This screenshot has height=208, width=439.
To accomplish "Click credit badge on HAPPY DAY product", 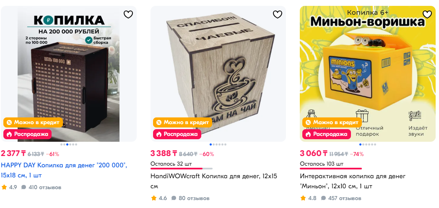I will [x=33, y=122].
